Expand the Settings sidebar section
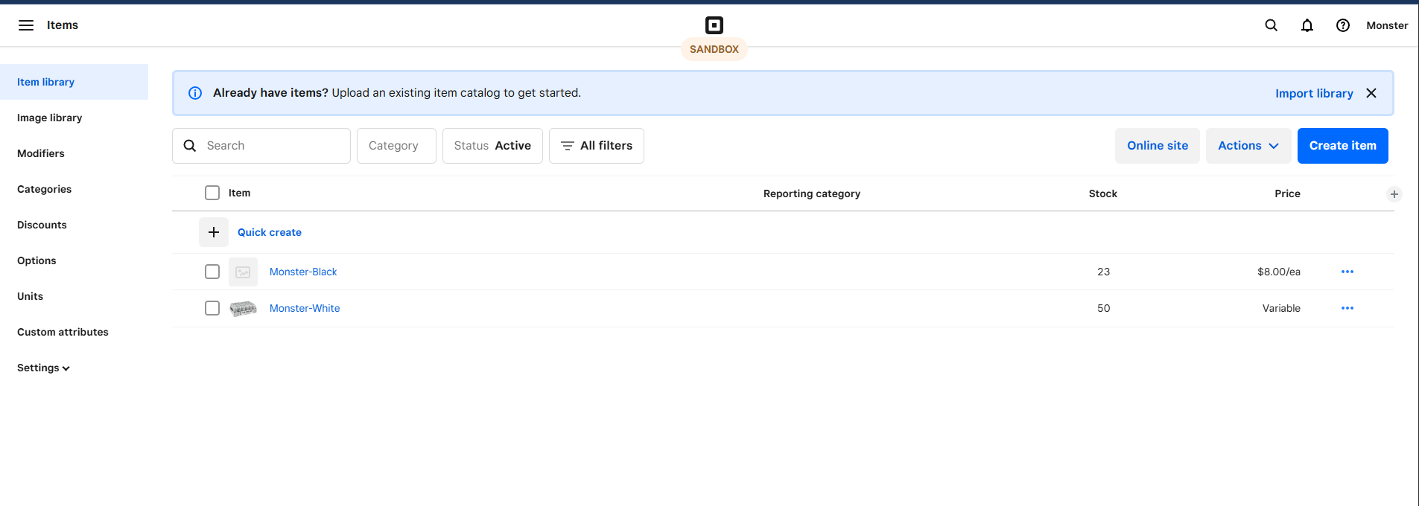This screenshot has width=1419, height=506. (x=43, y=368)
